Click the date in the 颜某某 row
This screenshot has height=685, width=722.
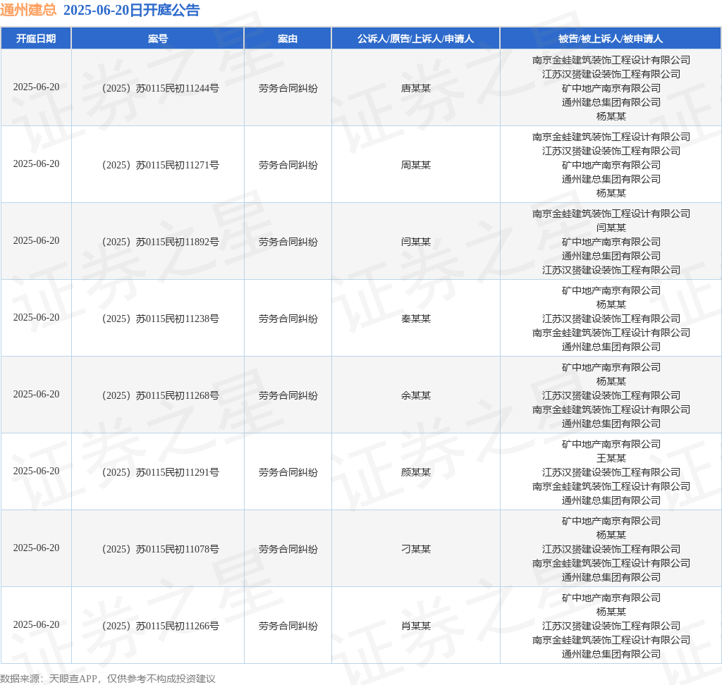point(36,471)
